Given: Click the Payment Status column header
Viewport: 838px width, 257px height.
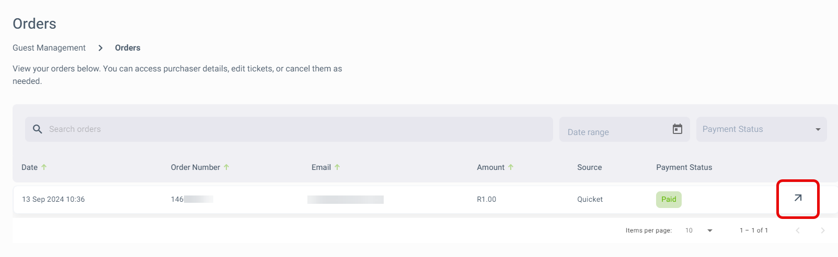Looking at the screenshot, I should coord(684,167).
